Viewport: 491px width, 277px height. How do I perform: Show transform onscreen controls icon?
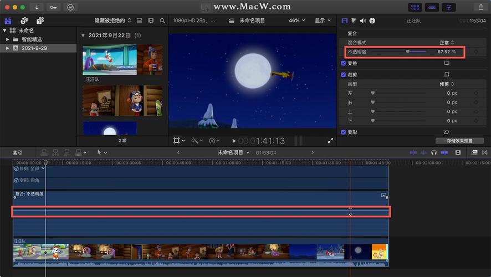click(447, 63)
